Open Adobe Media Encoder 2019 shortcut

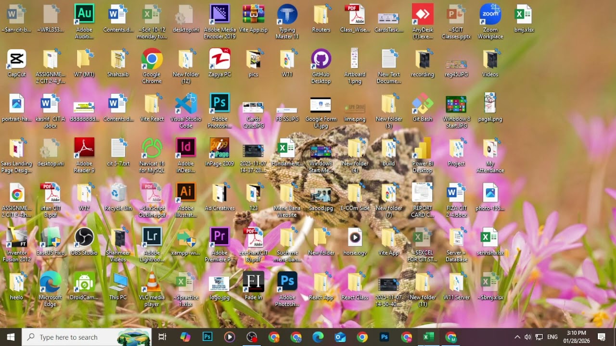pos(219,22)
